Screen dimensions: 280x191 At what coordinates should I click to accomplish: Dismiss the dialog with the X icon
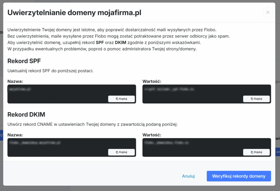click(268, 12)
